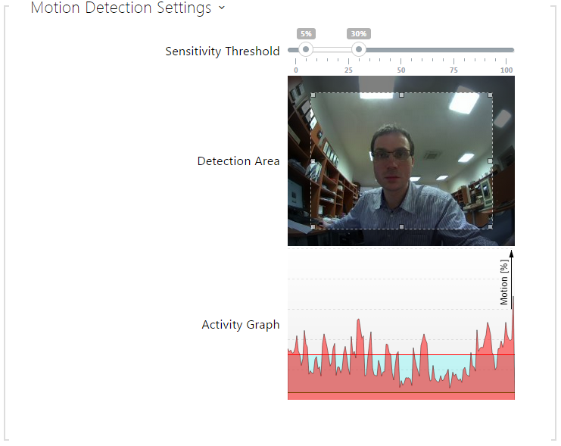Click the top-center detection area resize handle
The image size is (561, 446).
pos(401,95)
